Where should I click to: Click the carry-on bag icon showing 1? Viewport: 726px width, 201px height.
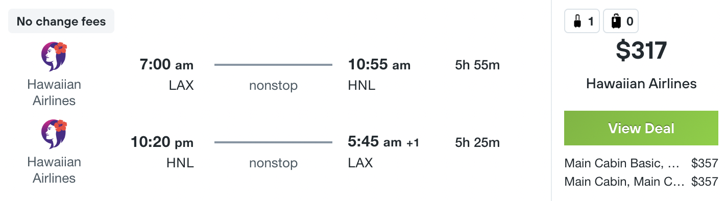pos(582,21)
